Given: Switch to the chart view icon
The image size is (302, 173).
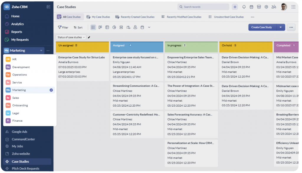Looking at the screenshot, I should pos(114,27).
